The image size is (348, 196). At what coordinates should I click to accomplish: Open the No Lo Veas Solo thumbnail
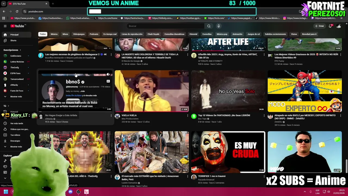click(x=228, y=91)
